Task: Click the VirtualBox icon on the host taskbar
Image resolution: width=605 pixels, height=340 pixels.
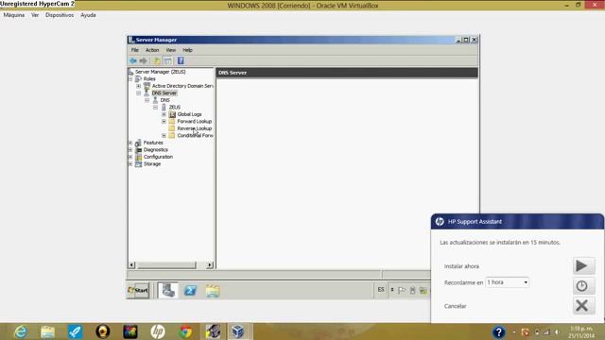Action: tap(237, 331)
